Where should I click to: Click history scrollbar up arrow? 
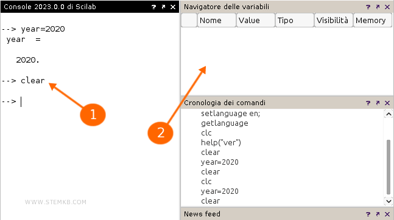[389, 114]
